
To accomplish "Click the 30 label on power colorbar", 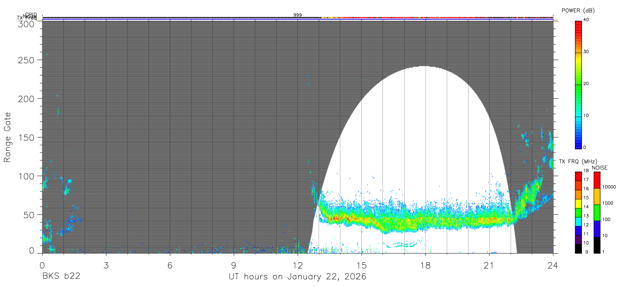I will pos(587,52).
